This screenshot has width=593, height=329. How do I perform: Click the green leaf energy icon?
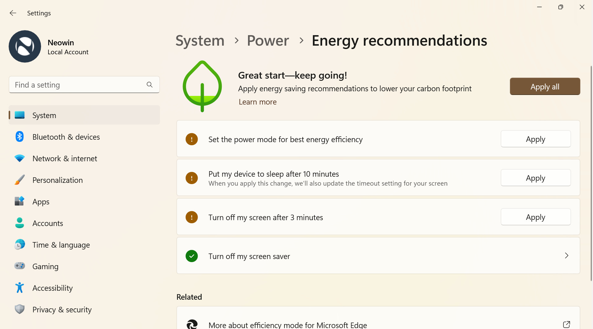click(x=202, y=86)
